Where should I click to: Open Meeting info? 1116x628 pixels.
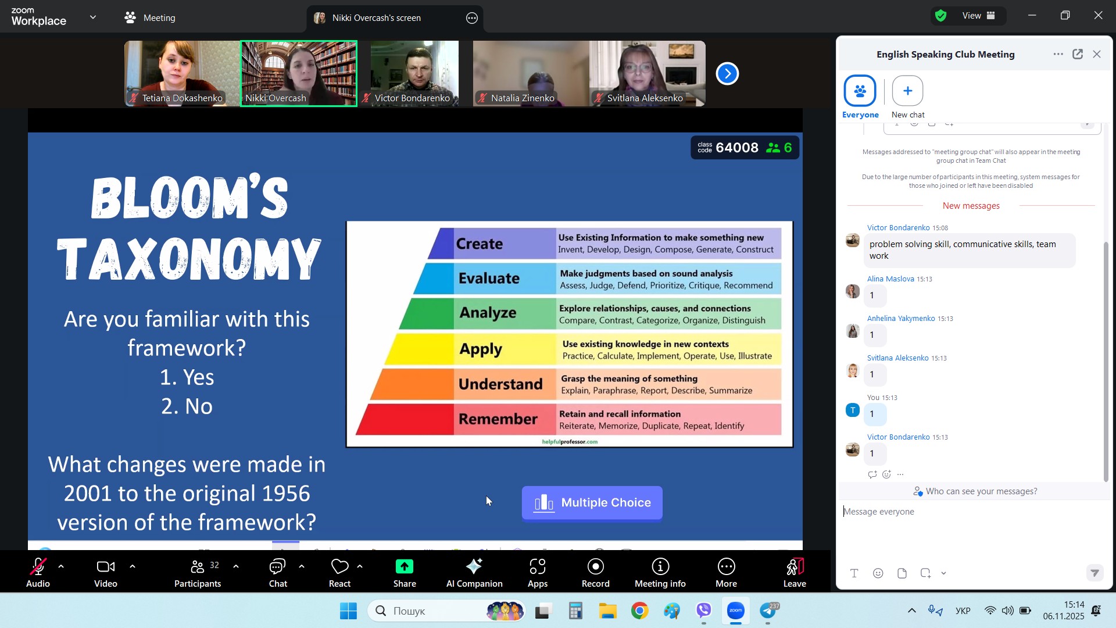coord(660,573)
